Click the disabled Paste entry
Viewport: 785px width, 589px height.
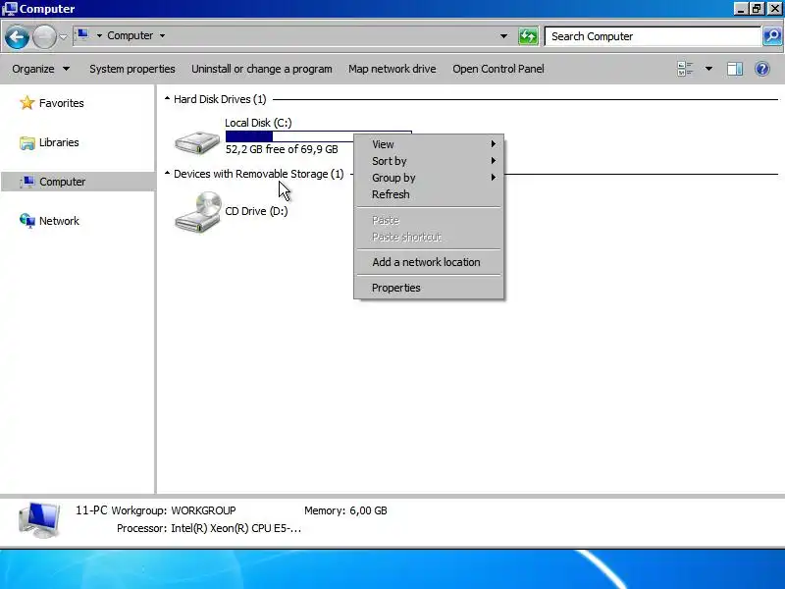[x=429, y=220]
